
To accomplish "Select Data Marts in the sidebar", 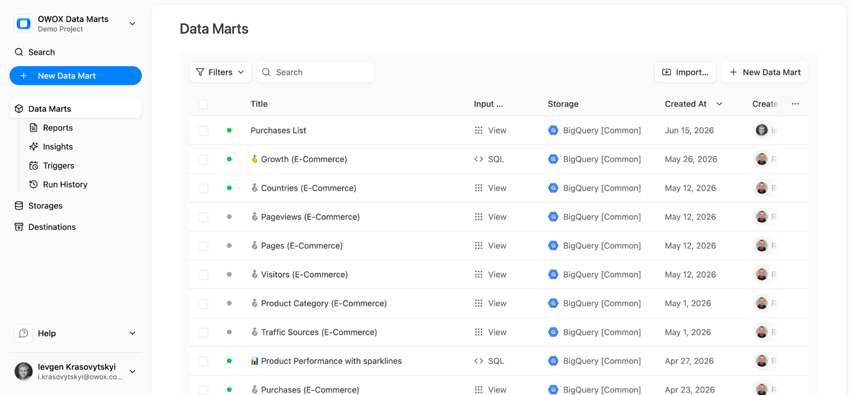I will 75,108.
